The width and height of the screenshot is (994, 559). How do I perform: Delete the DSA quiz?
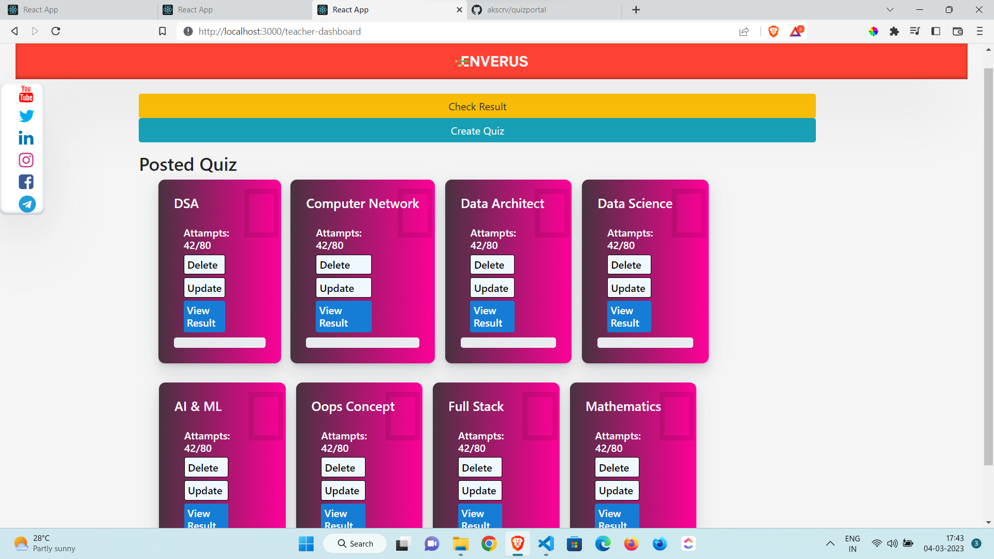tap(204, 264)
